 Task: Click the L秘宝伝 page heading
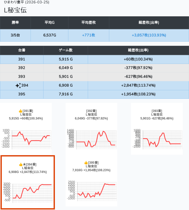pos(15,10)
